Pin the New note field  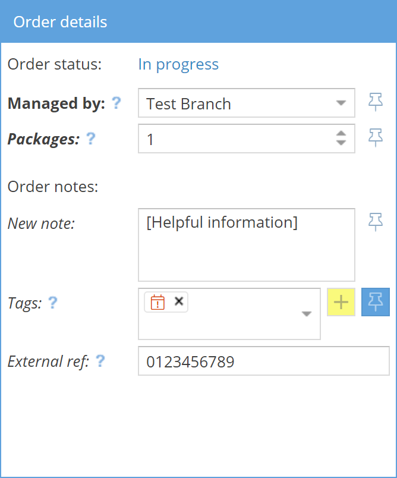point(376,222)
